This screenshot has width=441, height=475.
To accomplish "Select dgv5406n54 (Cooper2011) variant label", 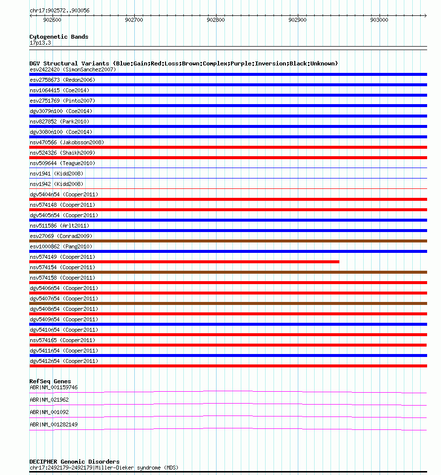I will click(64, 288).
